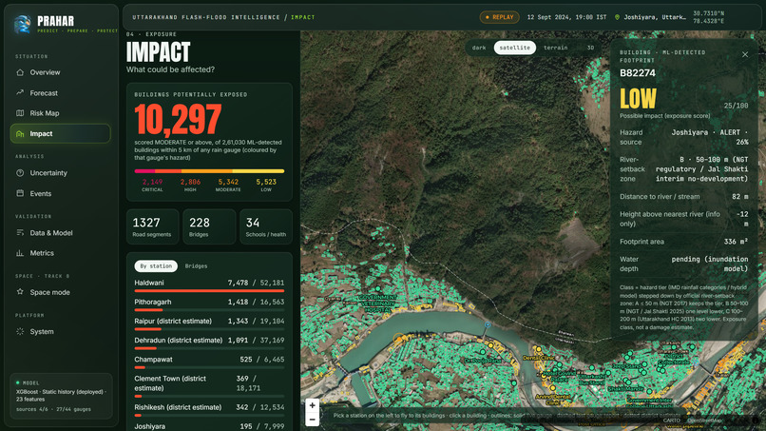Select Clement Town (district estimate) row
This screenshot has height=431, width=766.
(209, 386)
